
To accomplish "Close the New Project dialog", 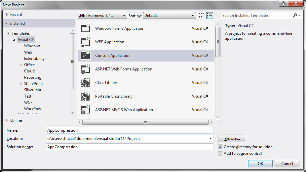I will 296,3.
